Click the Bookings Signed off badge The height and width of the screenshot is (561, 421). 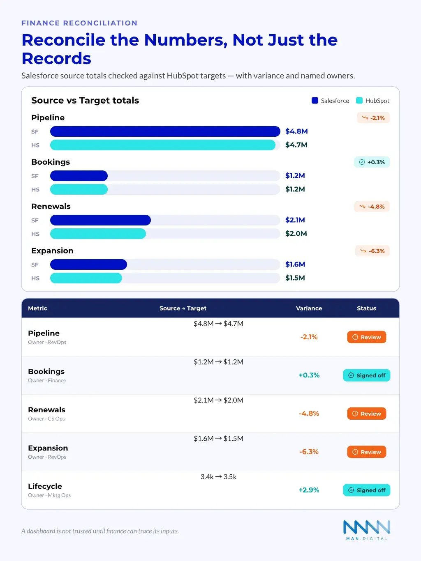367,375
